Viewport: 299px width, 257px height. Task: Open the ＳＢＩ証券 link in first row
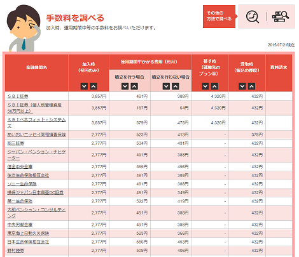point(18,96)
